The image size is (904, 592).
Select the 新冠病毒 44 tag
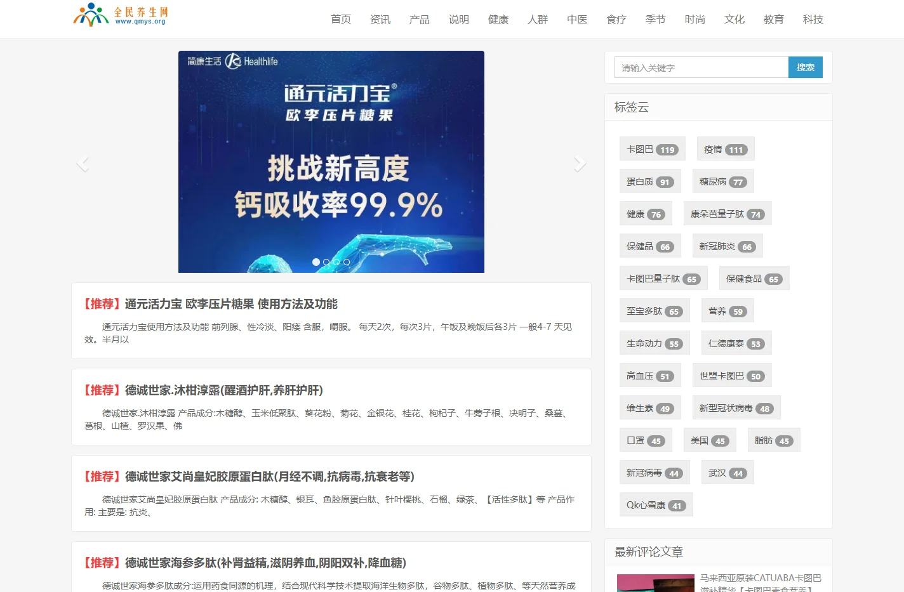pyautogui.click(x=655, y=473)
